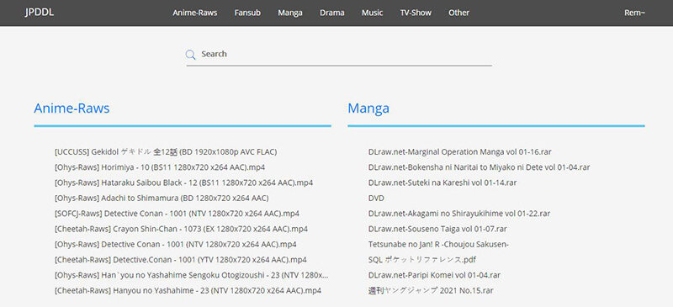673x307 pixels.
Task: Select Hataraku Saibou Black - 12 entry
Action: click(183, 183)
